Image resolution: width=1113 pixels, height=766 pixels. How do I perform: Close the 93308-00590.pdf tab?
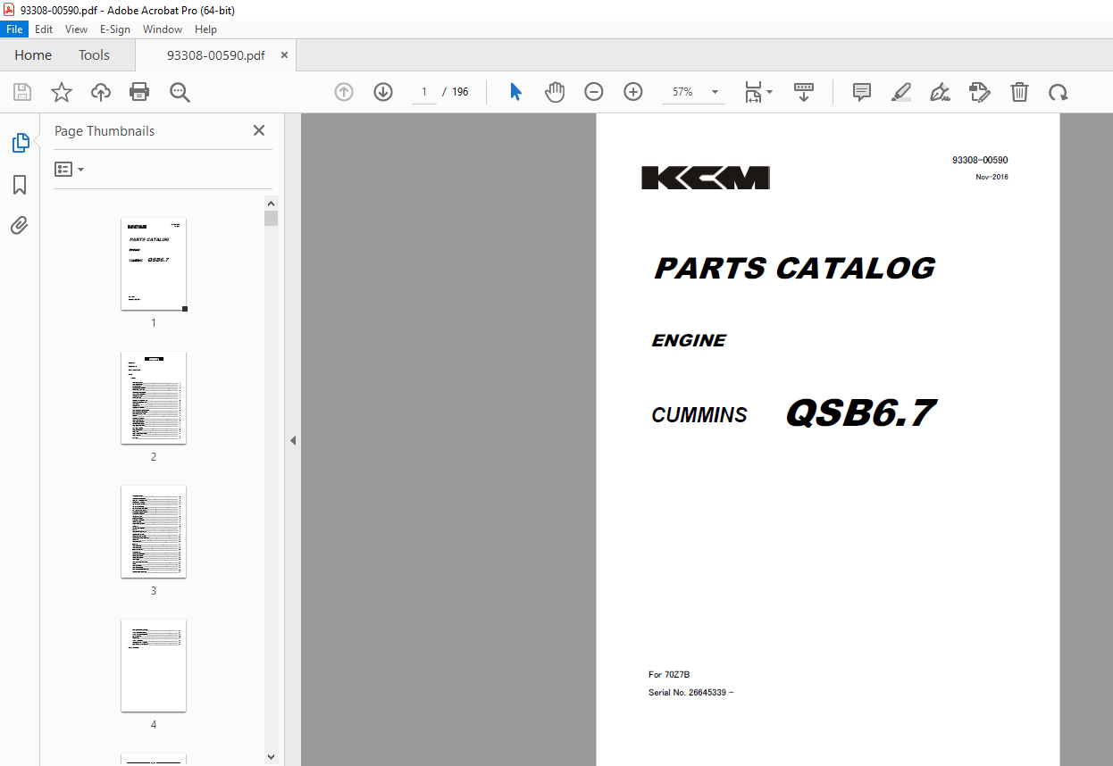pos(285,55)
